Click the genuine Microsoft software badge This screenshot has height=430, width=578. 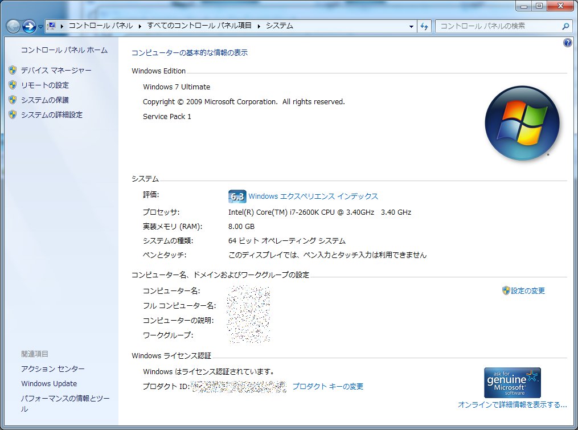coord(512,382)
